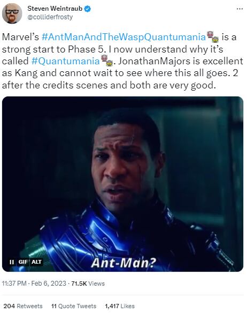This screenshot has width=247, height=313.
Task: Open Steven Weintraub's profile avatar
Action: click(x=12, y=13)
